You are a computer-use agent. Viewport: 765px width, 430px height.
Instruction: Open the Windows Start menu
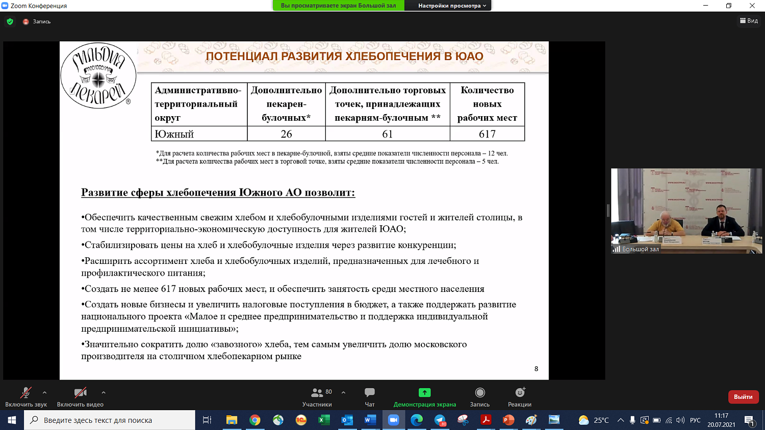point(12,420)
